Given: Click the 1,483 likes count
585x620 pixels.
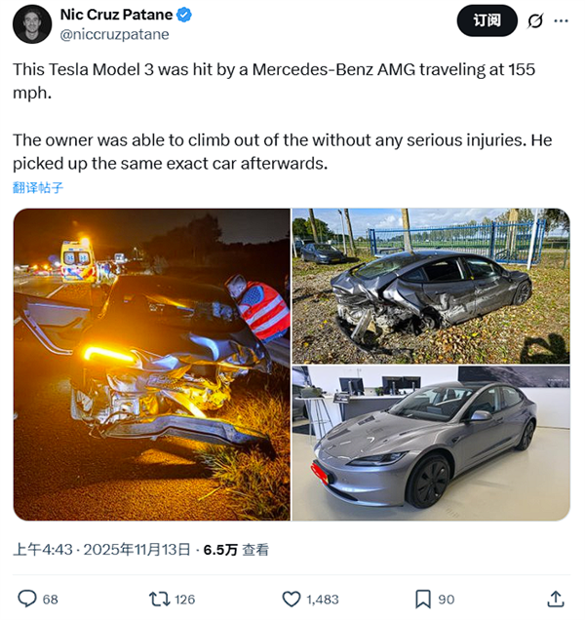Looking at the screenshot, I should tap(322, 599).
